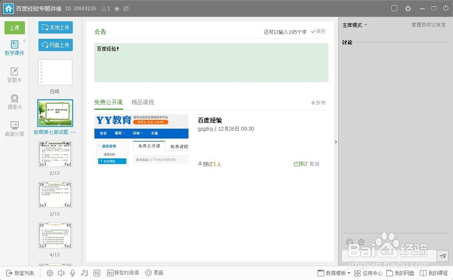This screenshot has width=453, height=280.
Task: Open 应用中心 app center
Action: coord(368,273)
